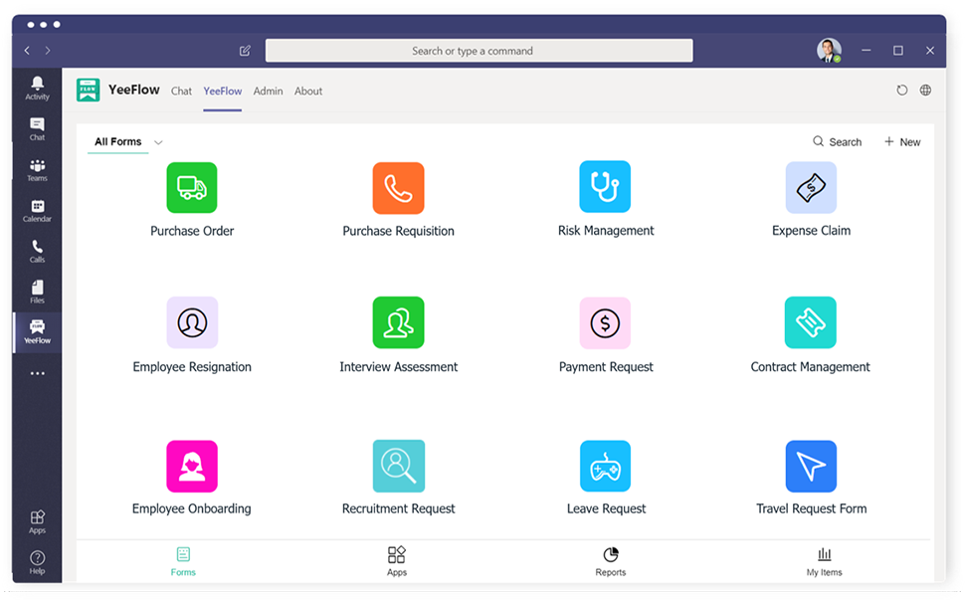This screenshot has height=600, width=965.
Task: Click the New button to add form
Action: coord(902,142)
